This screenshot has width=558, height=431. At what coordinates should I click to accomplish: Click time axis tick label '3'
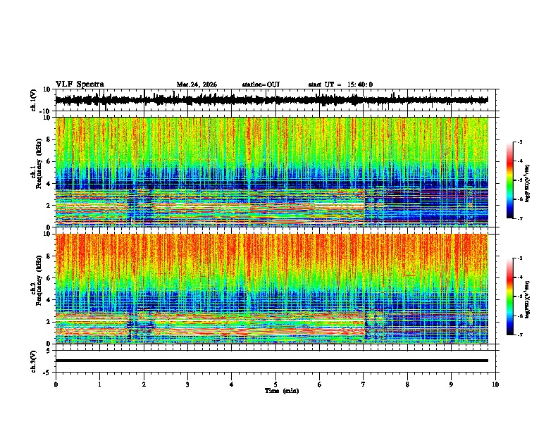[x=187, y=385]
